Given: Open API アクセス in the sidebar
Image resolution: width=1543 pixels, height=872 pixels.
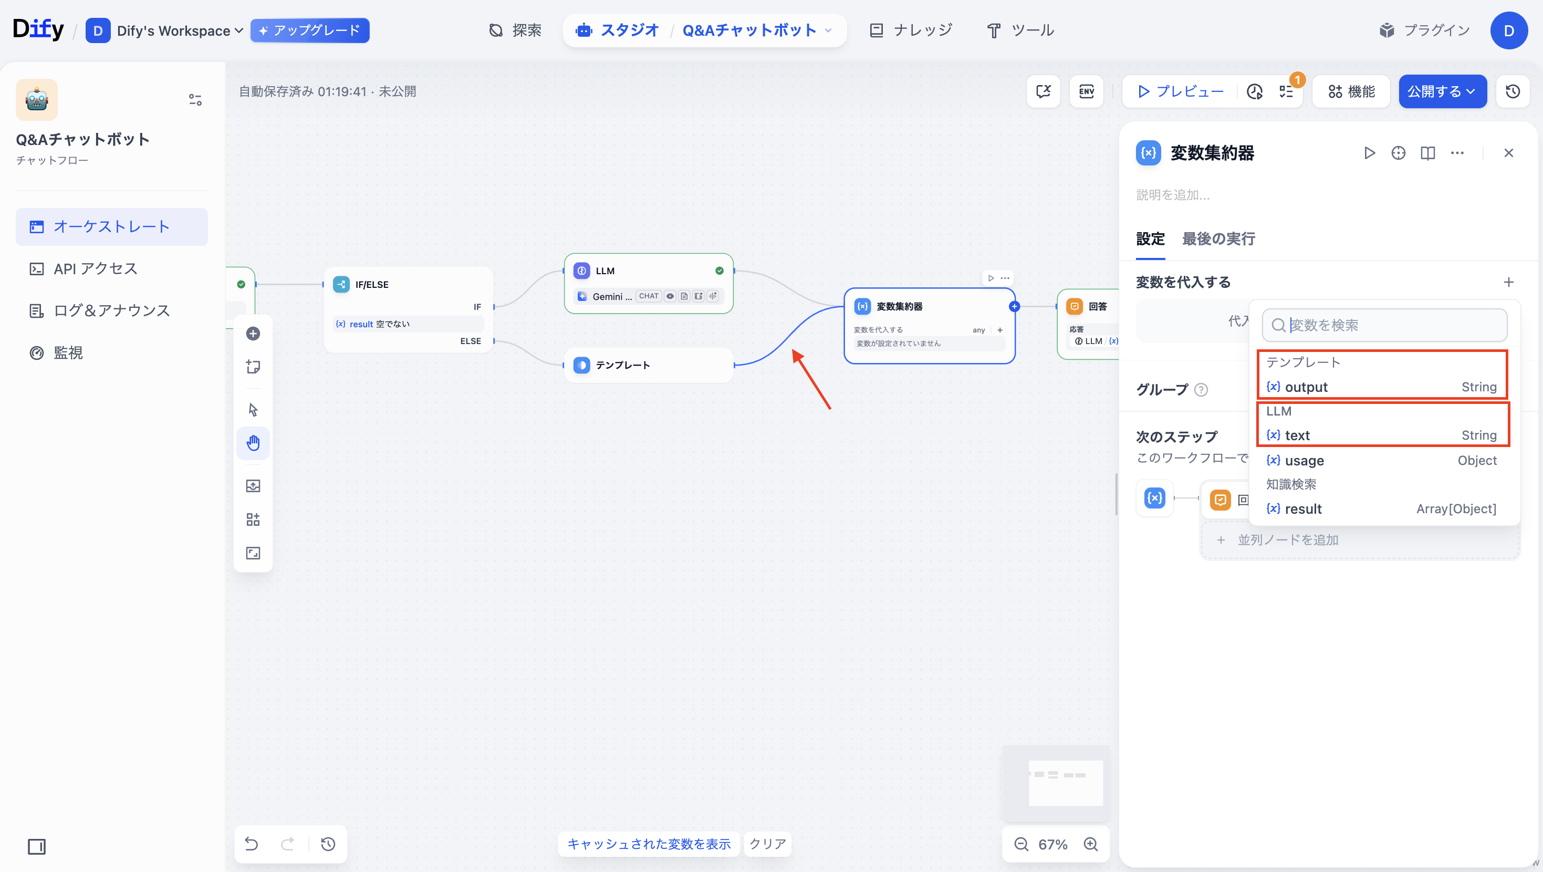Looking at the screenshot, I should coord(96,268).
